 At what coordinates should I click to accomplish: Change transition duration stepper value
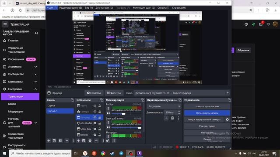[179, 113]
